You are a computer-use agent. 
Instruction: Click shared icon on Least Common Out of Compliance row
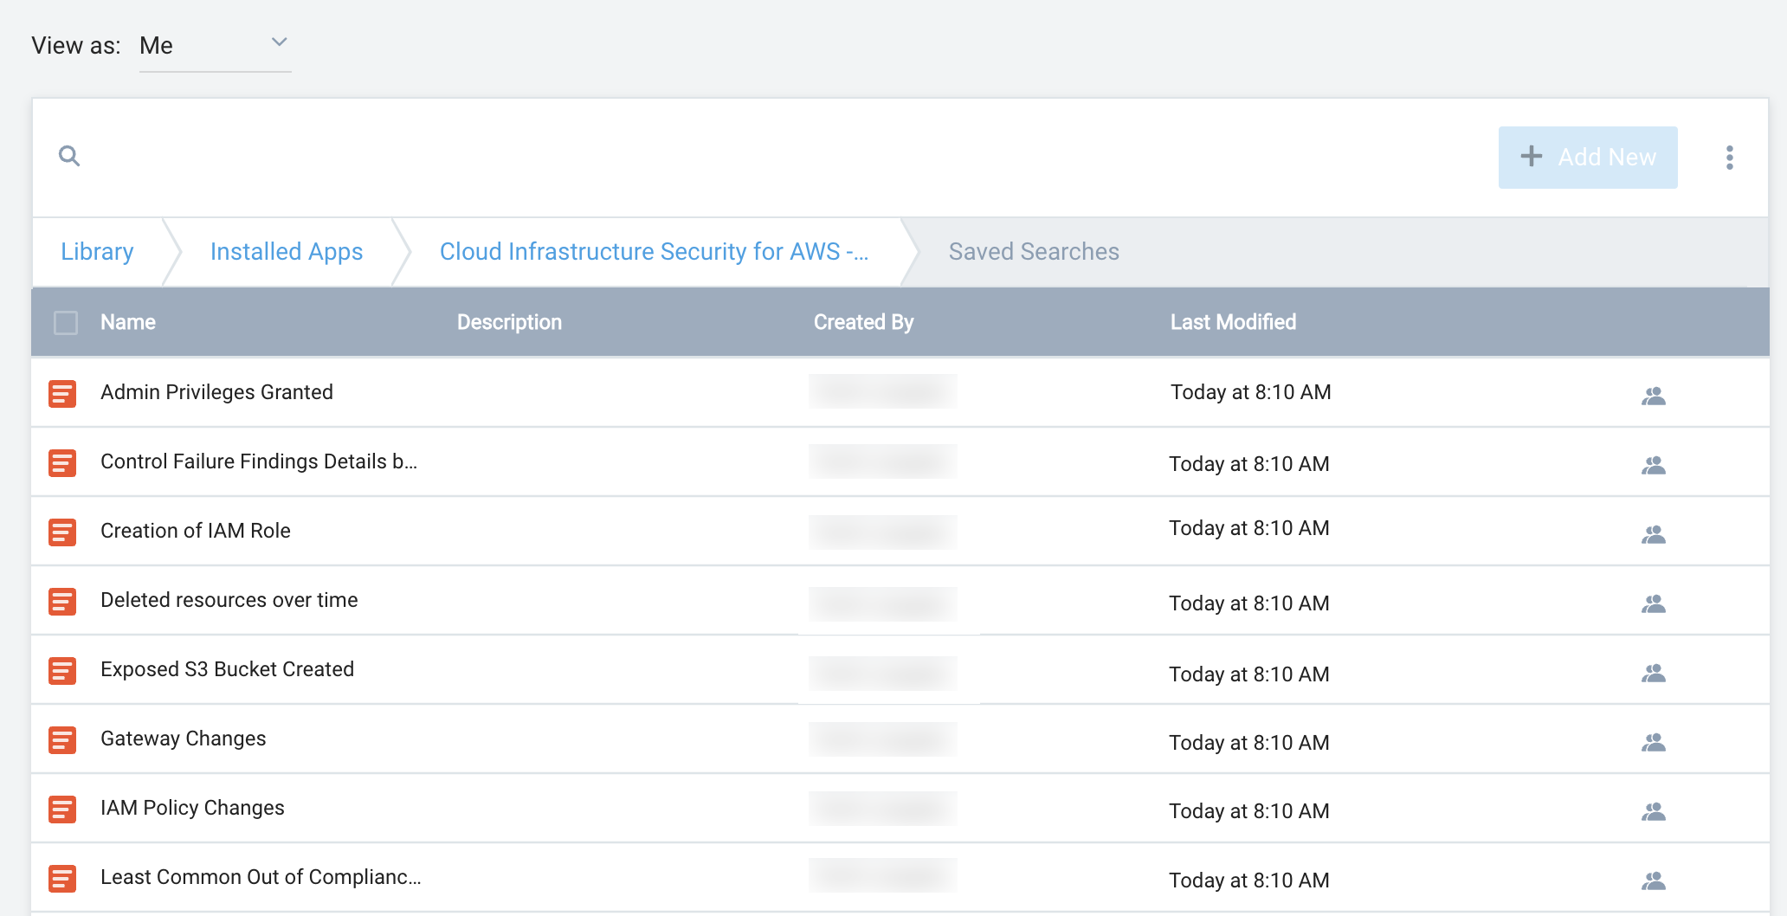(1653, 881)
